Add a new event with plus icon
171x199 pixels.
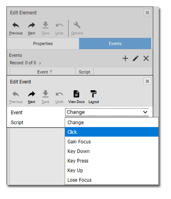point(125,58)
